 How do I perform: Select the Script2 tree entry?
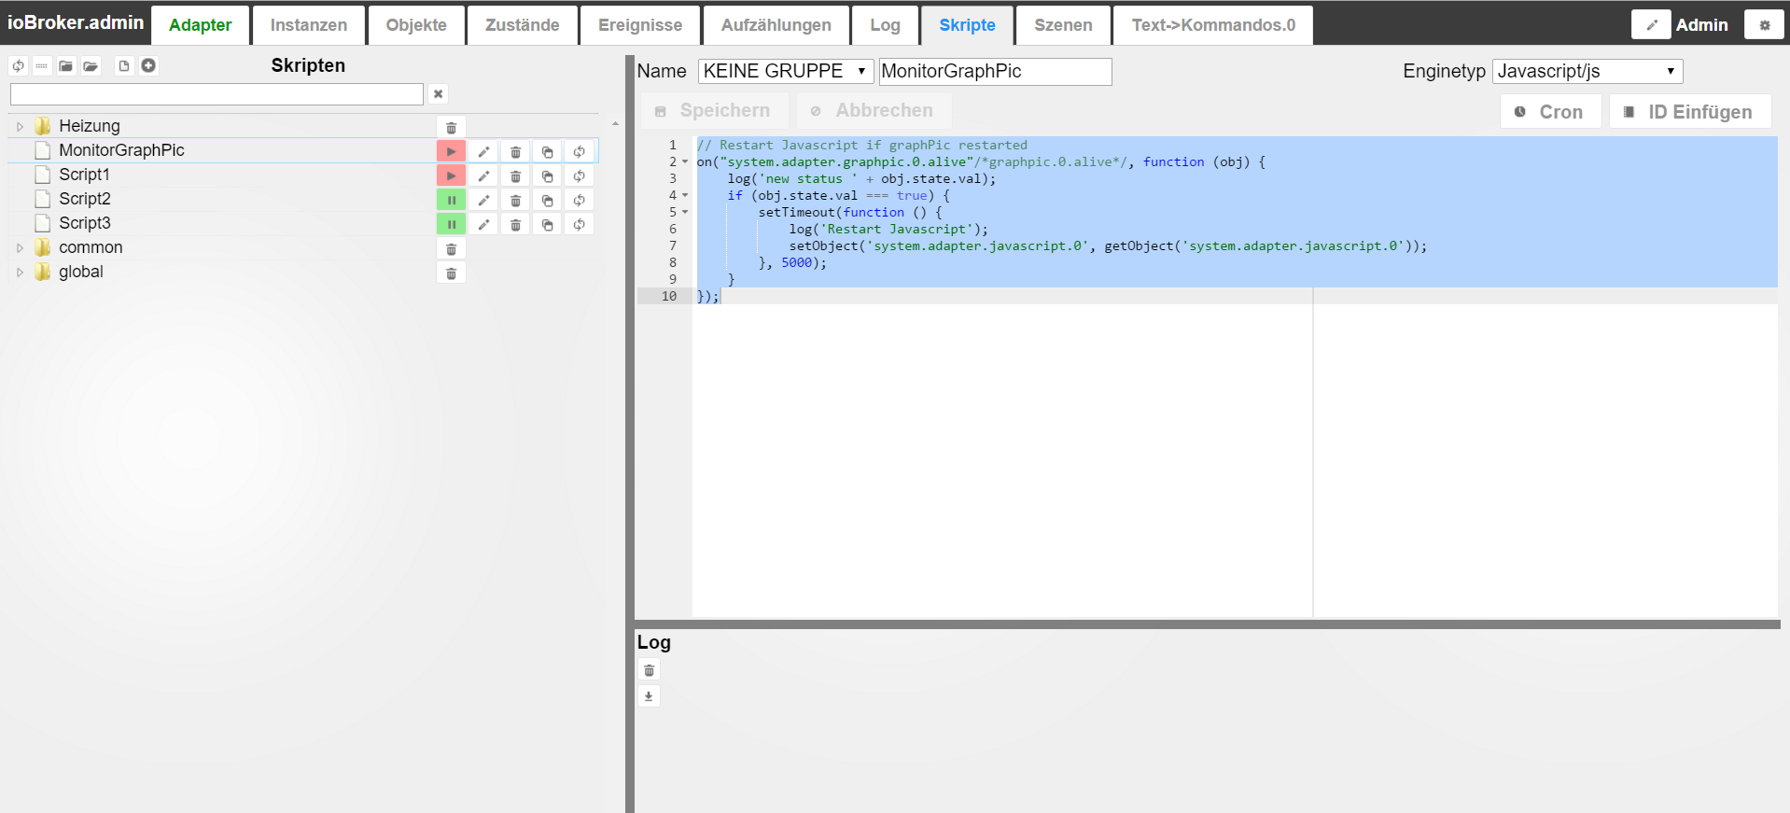pos(85,199)
